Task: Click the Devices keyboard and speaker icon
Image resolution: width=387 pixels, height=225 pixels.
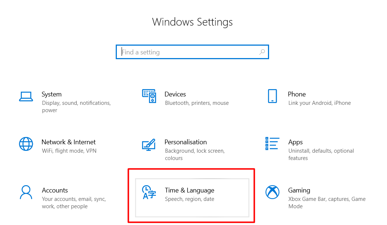Action: tap(149, 96)
